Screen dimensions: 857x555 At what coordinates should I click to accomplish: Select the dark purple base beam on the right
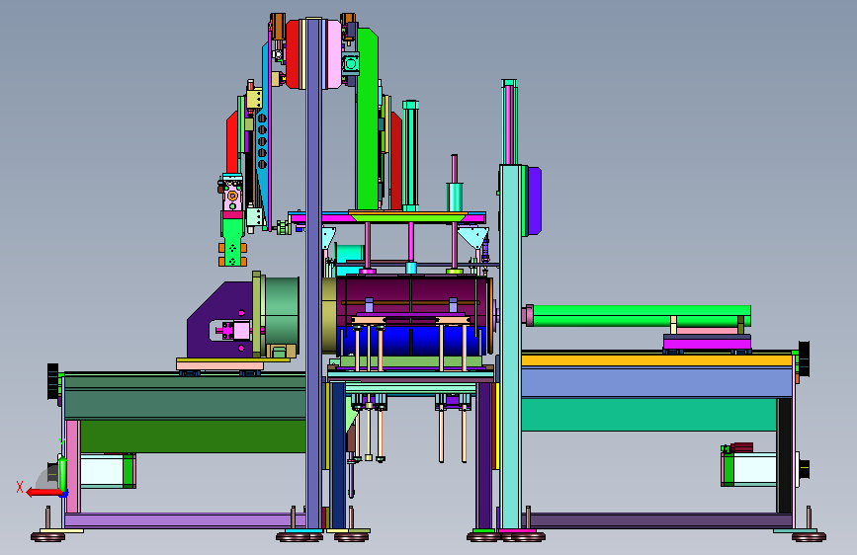point(656,520)
